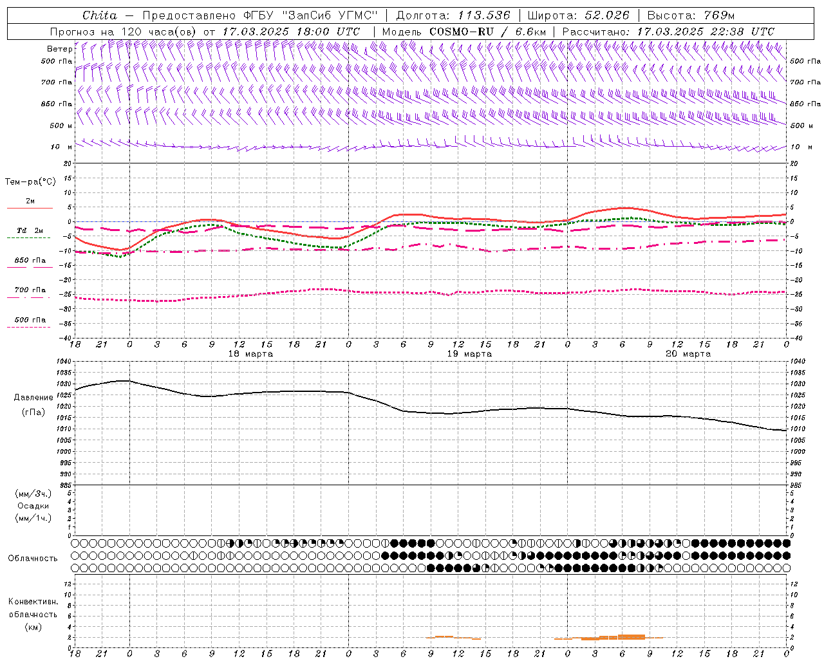Click forecast line "Прогноз на 120 часа(ов)"
The image size is (824, 659).
(x=124, y=32)
